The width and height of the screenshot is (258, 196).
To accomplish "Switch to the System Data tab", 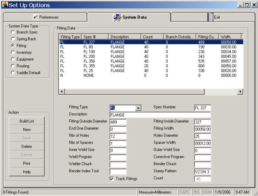I will coord(129,17).
